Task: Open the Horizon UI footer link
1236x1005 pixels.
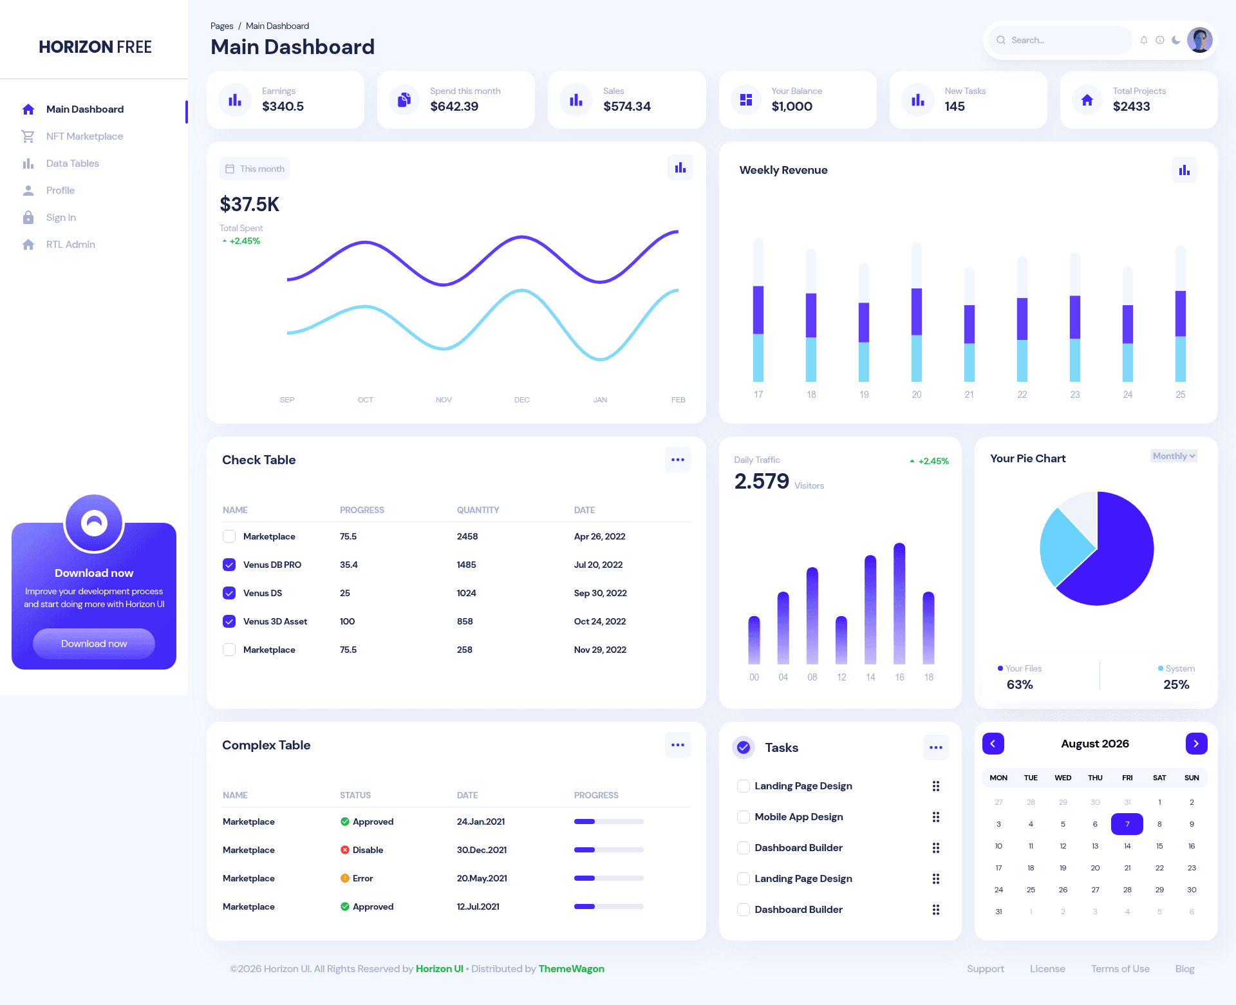Action: point(440,969)
